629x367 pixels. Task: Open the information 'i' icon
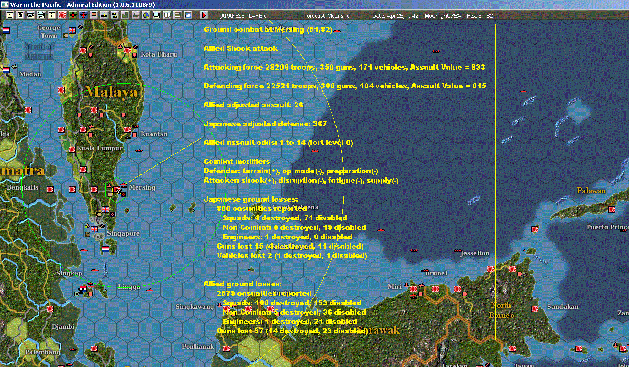pos(51,15)
